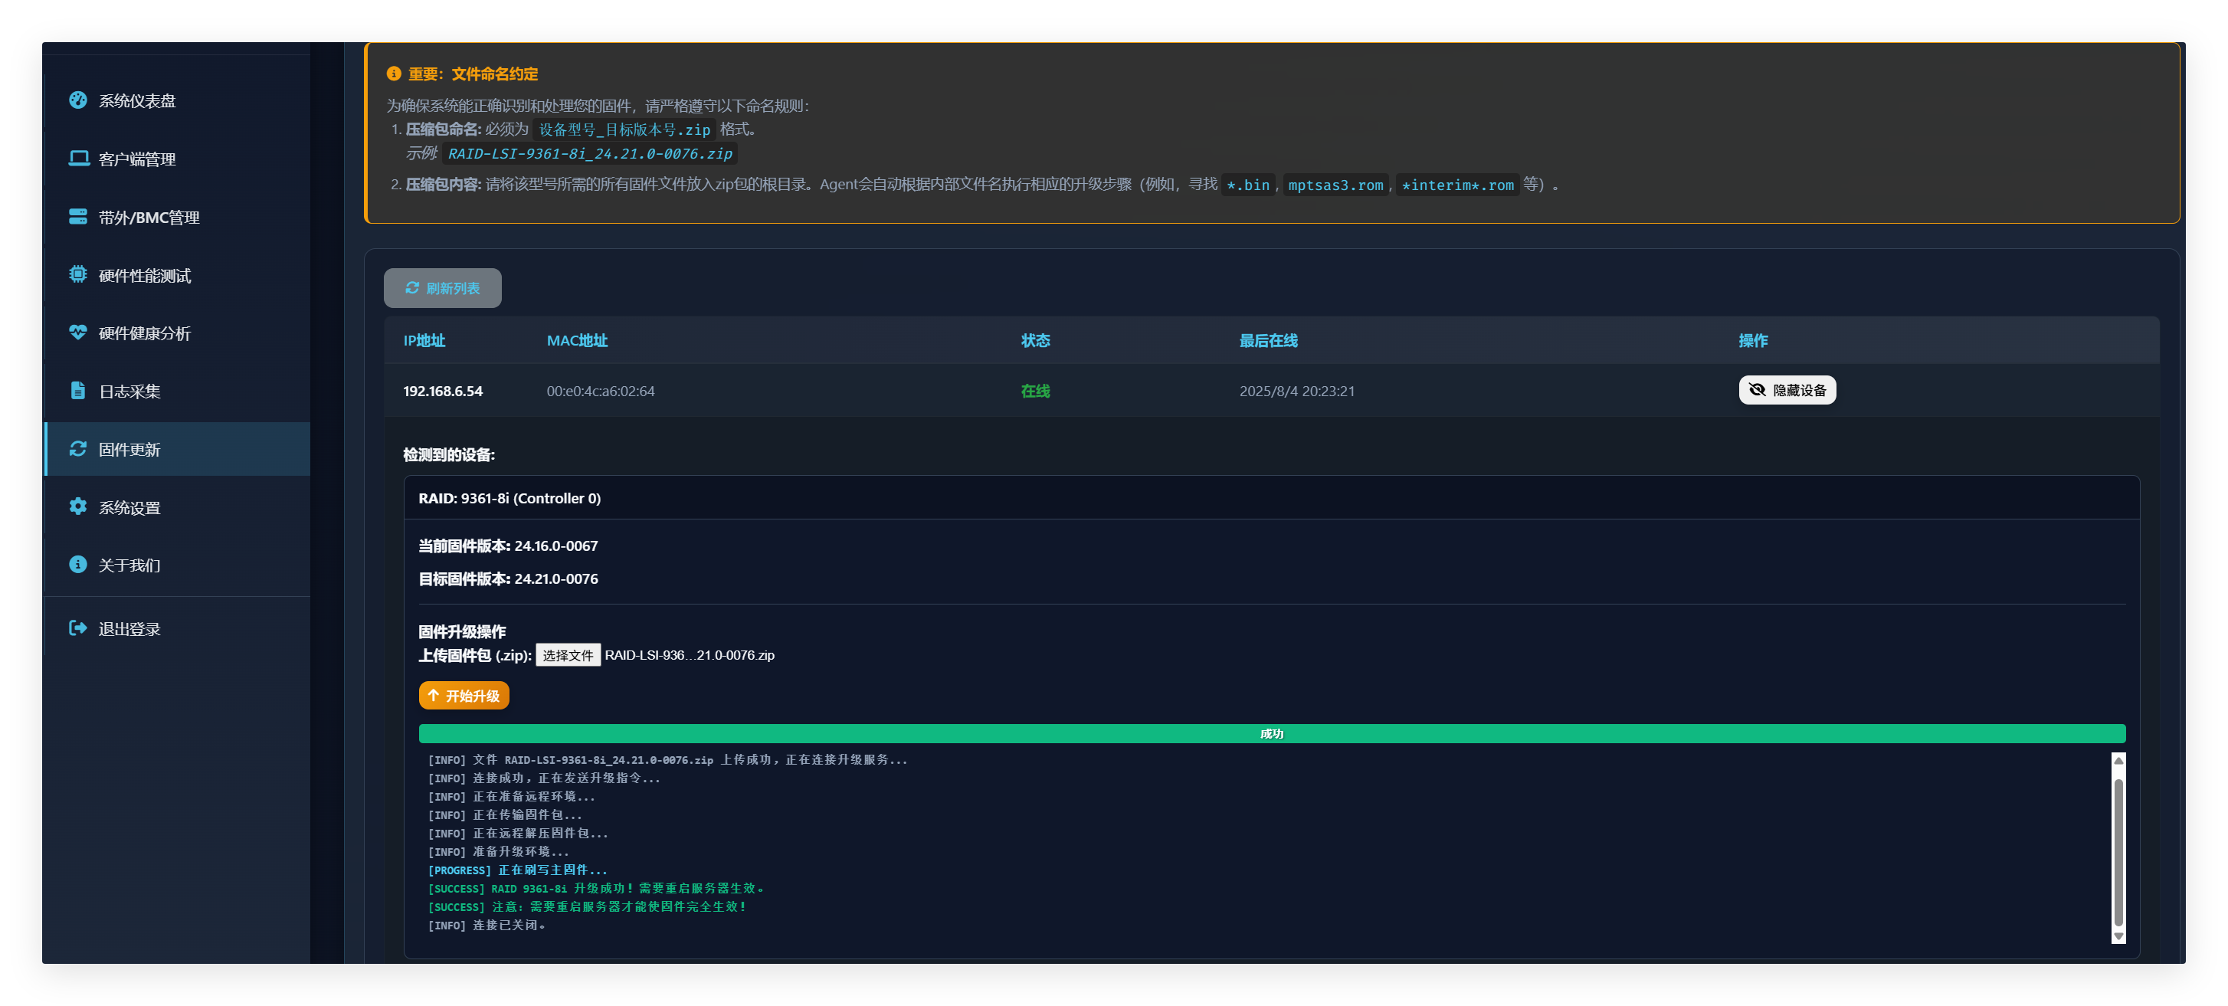
Task: Click the laptop icon for 客户端管理
Action: 78,159
